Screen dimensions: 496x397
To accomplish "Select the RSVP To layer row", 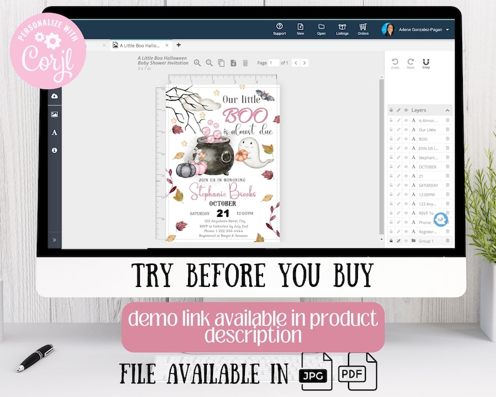I will coord(419,213).
